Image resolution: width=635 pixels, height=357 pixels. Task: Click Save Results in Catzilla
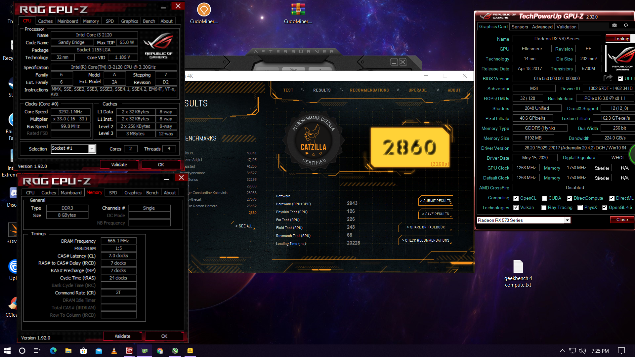(x=436, y=214)
